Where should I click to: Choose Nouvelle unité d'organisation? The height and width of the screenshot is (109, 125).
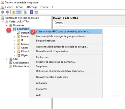[66, 51]
